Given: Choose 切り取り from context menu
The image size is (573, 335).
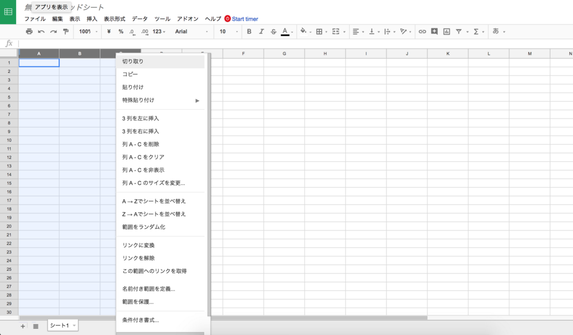Looking at the screenshot, I should (x=160, y=62).
